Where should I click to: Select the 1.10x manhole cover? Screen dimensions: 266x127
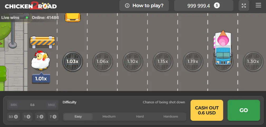point(132,62)
